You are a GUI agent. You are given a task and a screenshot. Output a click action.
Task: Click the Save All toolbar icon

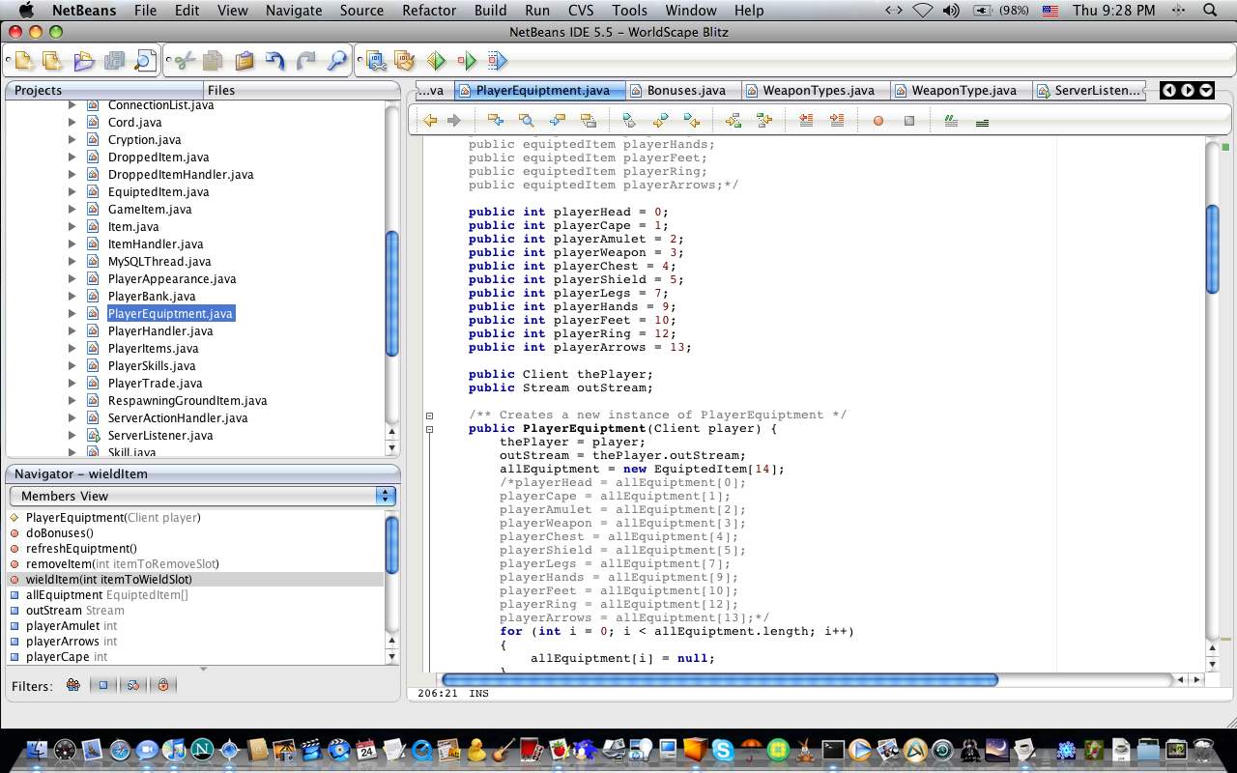[114, 61]
